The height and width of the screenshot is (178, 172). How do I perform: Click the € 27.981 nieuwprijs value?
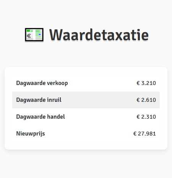pyautogui.click(x=144, y=134)
